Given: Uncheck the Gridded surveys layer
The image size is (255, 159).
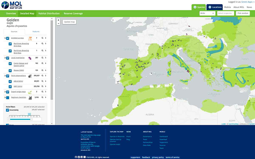Looking at the screenshot, I should 8,38.
